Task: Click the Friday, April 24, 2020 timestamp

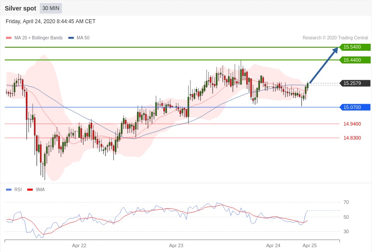Action: click(x=50, y=21)
